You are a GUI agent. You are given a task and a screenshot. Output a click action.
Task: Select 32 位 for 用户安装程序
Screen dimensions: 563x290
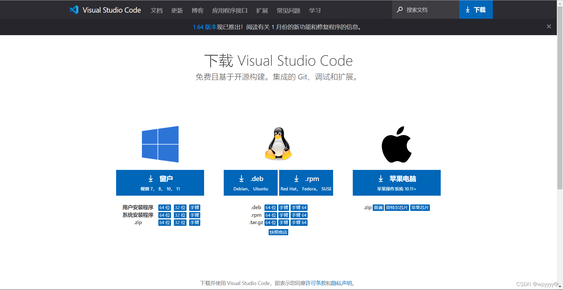click(x=180, y=208)
